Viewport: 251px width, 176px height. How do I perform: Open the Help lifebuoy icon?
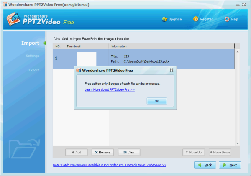point(227,19)
